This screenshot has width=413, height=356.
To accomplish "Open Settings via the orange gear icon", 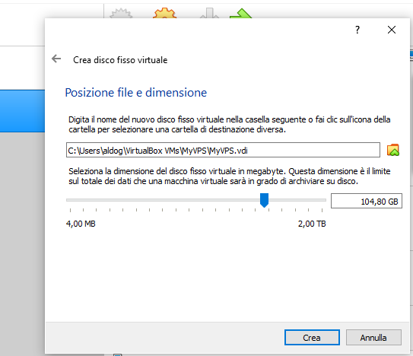I will point(164,13).
